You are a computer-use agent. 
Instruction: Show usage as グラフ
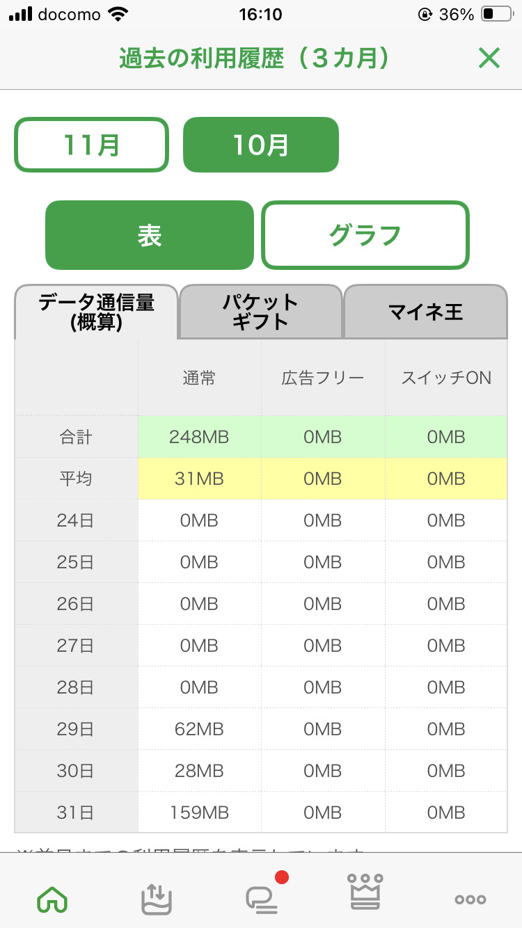click(365, 235)
